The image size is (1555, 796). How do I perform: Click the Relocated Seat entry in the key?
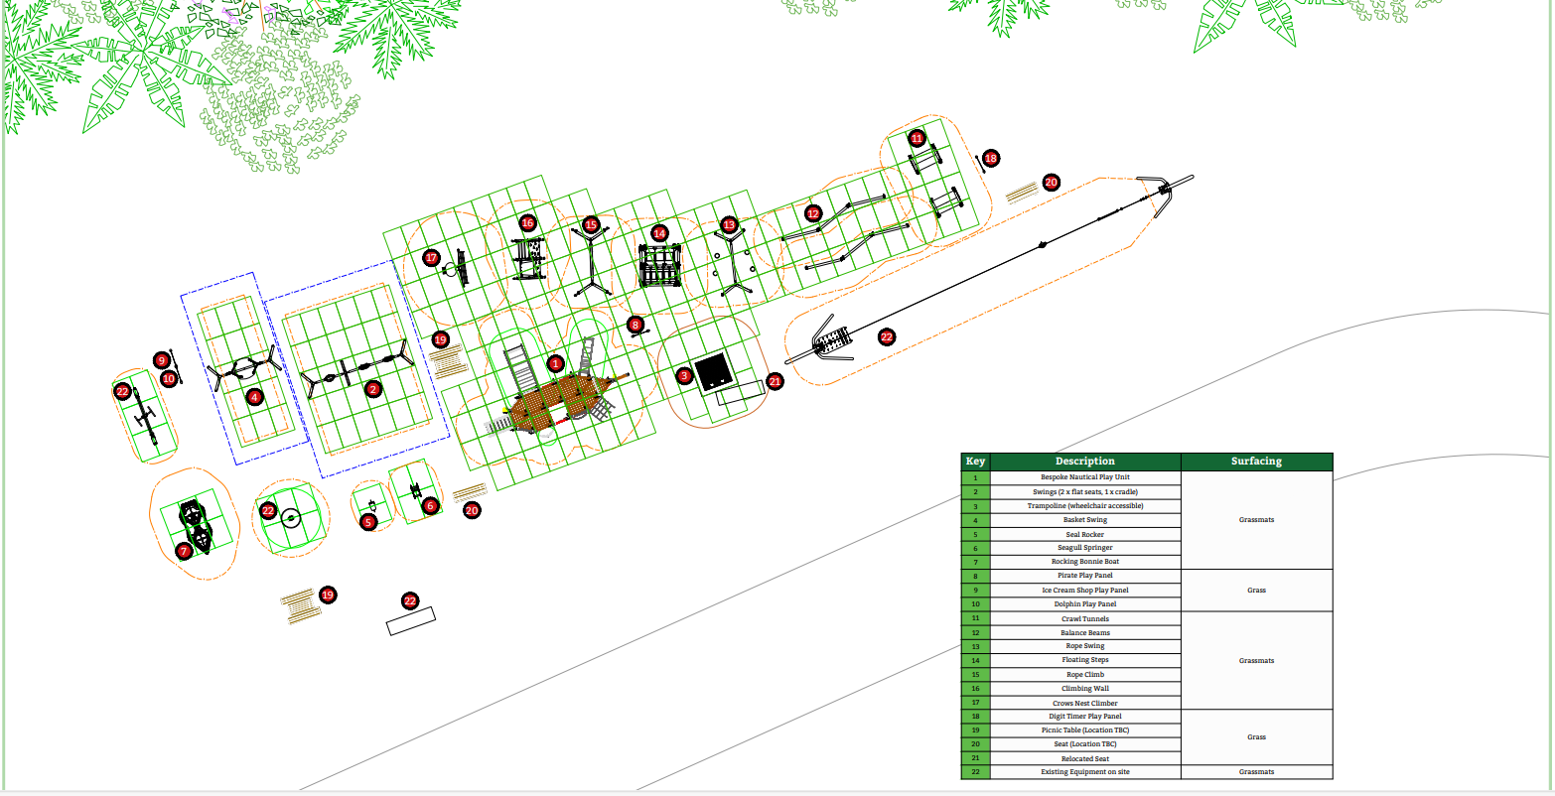pyautogui.click(x=1084, y=757)
